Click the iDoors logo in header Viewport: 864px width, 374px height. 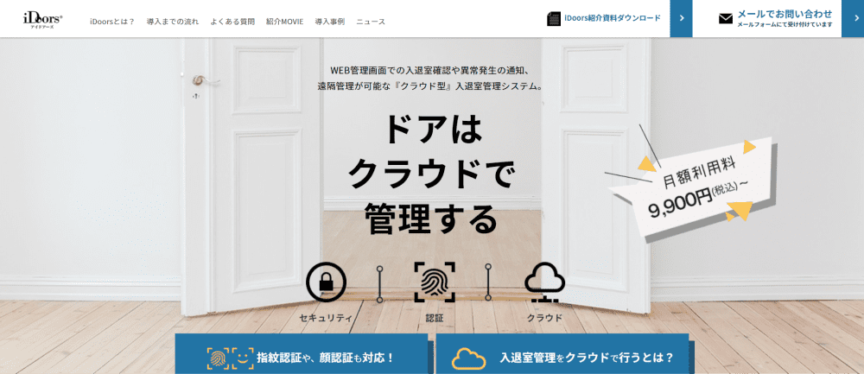43,19
